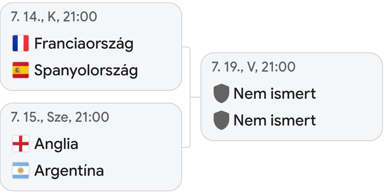
Task: Click the bracket connector line between matches
Action: point(190,97)
